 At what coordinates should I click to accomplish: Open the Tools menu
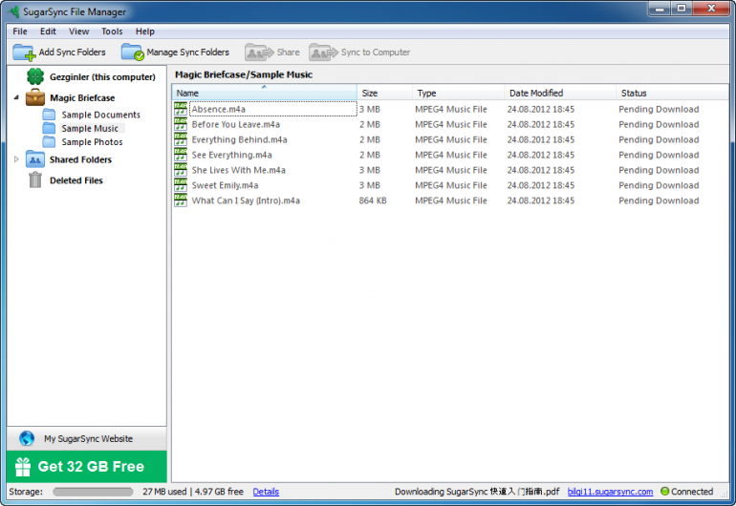(x=112, y=32)
